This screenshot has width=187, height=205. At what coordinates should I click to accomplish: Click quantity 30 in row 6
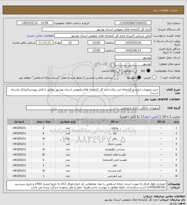tap(44, 155)
